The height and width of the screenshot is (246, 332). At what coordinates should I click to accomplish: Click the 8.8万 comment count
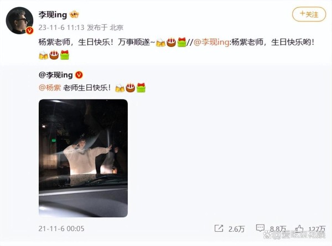[278, 229]
